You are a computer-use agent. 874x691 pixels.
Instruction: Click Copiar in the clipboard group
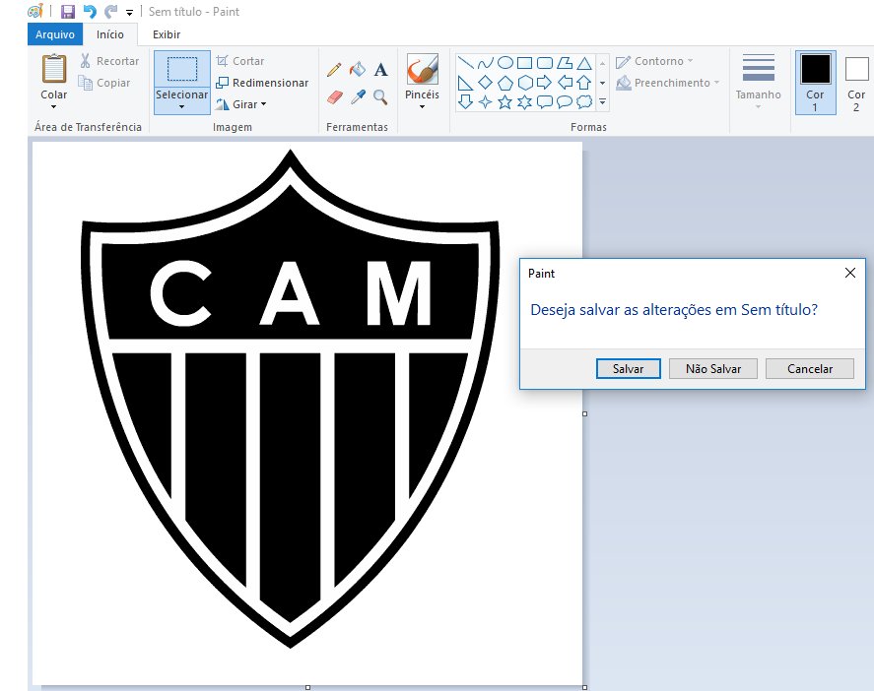point(104,83)
